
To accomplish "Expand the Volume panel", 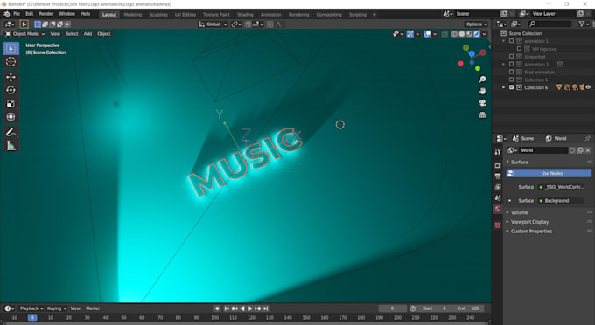I will click(507, 212).
